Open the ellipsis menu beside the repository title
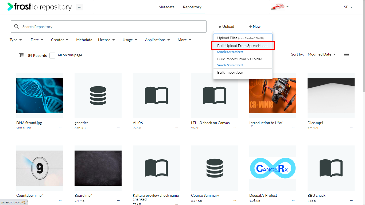The width and height of the screenshot is (365, 205). pos(79,7)
